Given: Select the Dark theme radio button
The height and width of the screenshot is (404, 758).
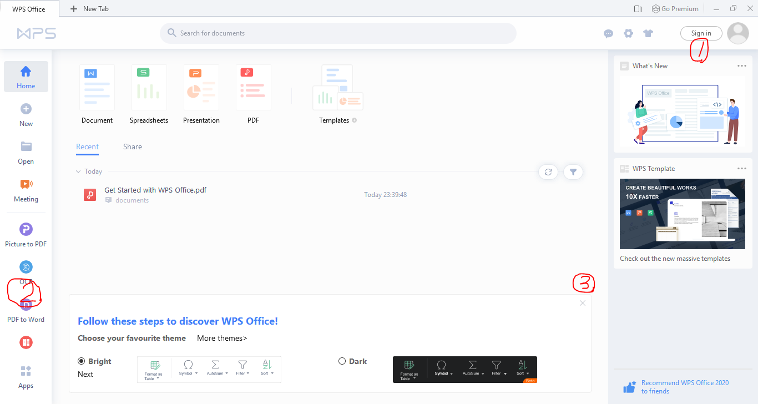Looking at the screenshot, I should [342, 361].
